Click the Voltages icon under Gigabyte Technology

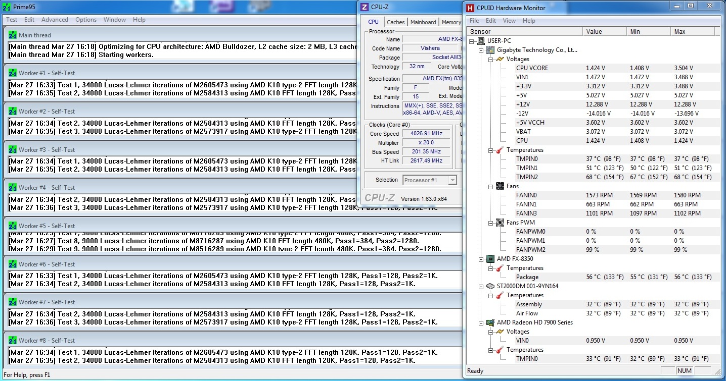coord(500,59)
